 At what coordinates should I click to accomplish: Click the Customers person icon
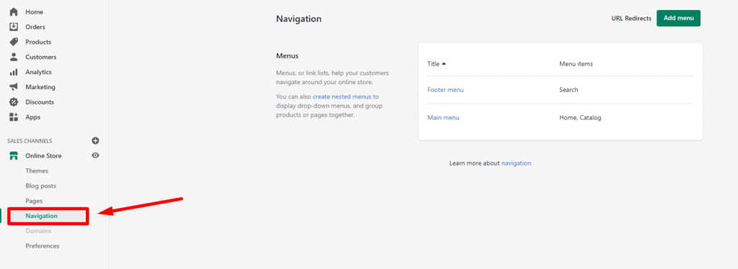(x=14, y=57)
